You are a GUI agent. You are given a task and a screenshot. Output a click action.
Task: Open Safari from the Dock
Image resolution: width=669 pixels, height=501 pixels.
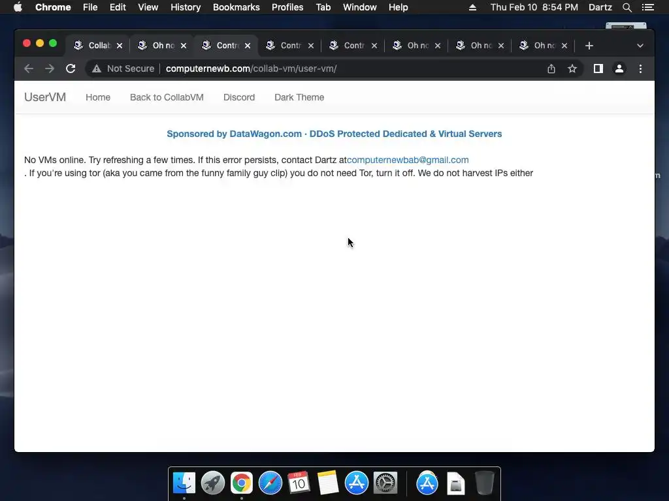(270, 483)
